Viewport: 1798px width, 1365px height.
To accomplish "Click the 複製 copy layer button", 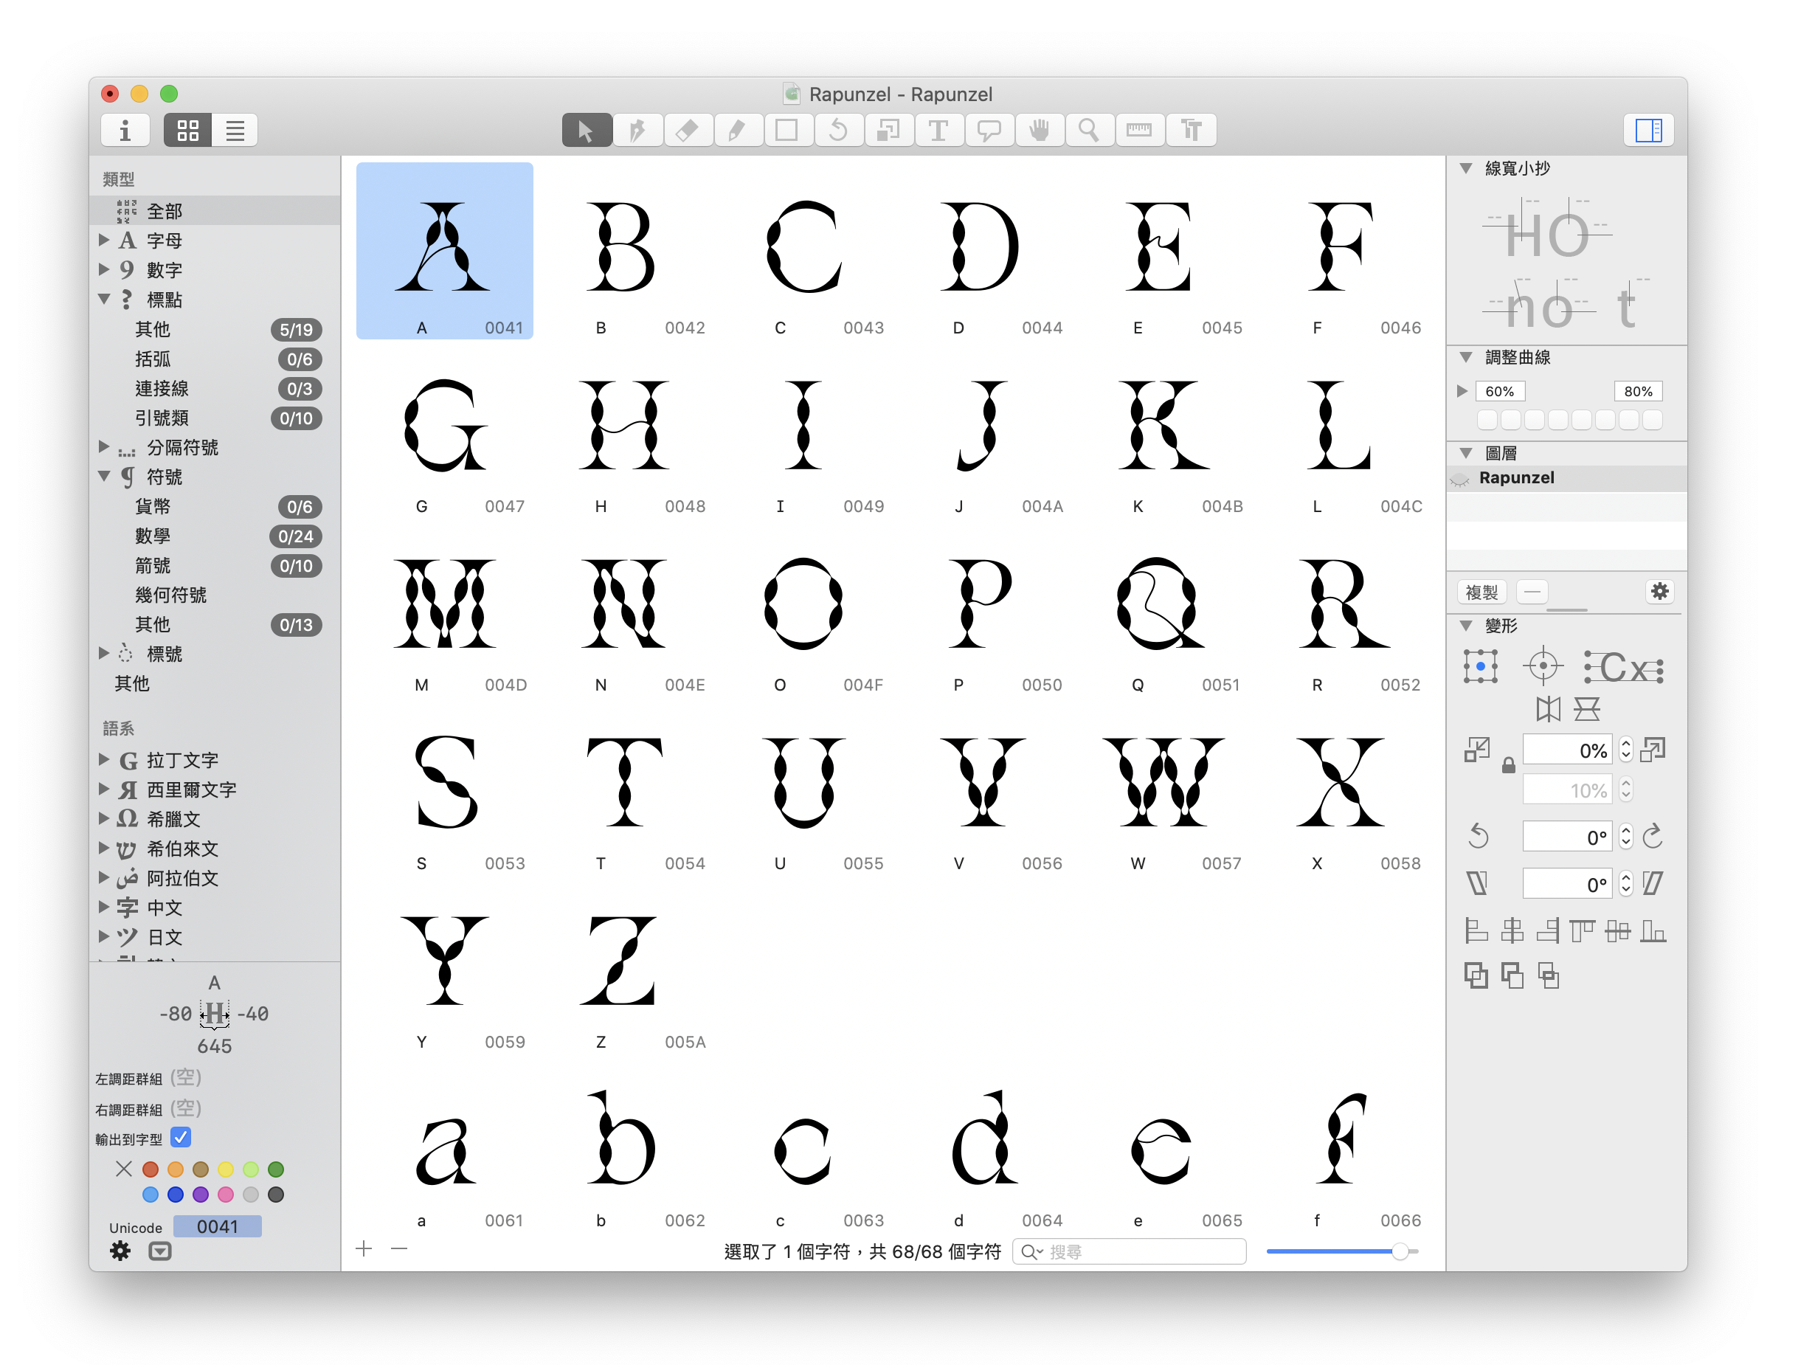I will [1481, 592].
